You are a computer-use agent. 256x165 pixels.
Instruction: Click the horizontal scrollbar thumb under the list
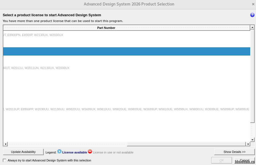coord(186,144)
